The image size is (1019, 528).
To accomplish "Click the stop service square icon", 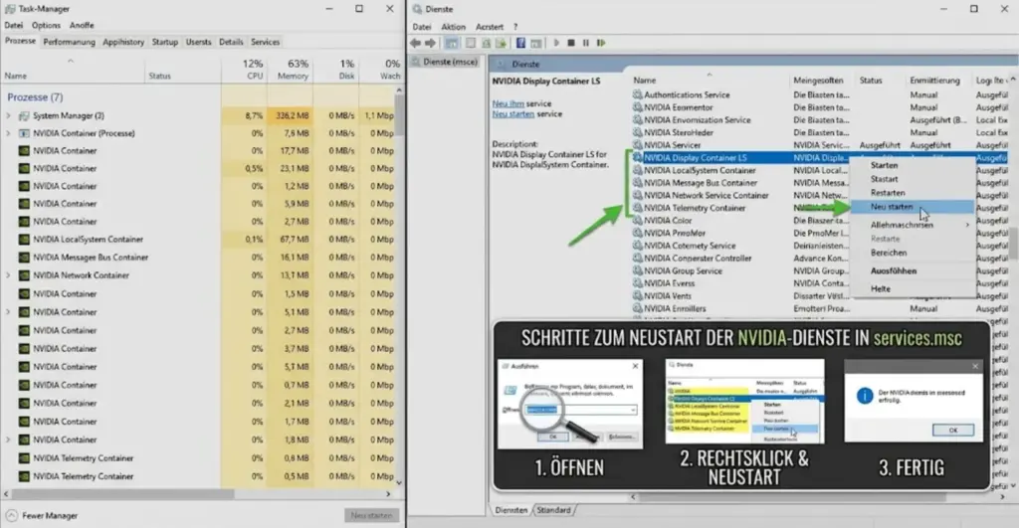I will tap(571, 43).
